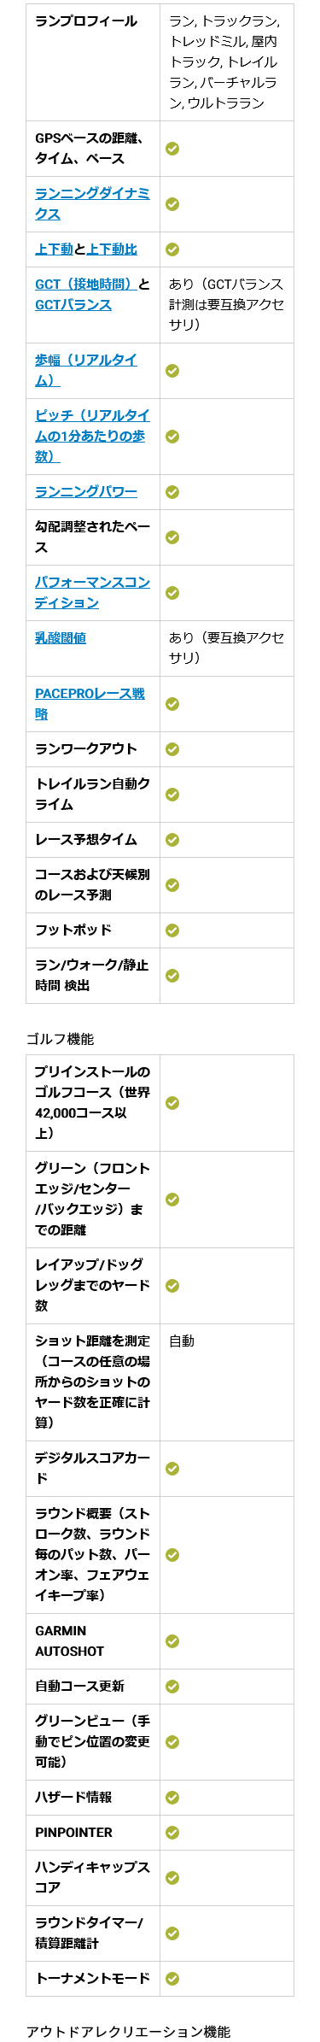Open the GCTバランス link
The image size is (320, 2042).
tap(73, 305)
